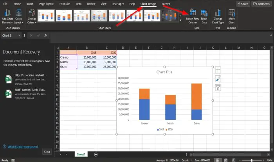Image resolution: width=274 pixels, height=162 pixels.
Task: Select row 10 header
Action: tap(57, 95)
